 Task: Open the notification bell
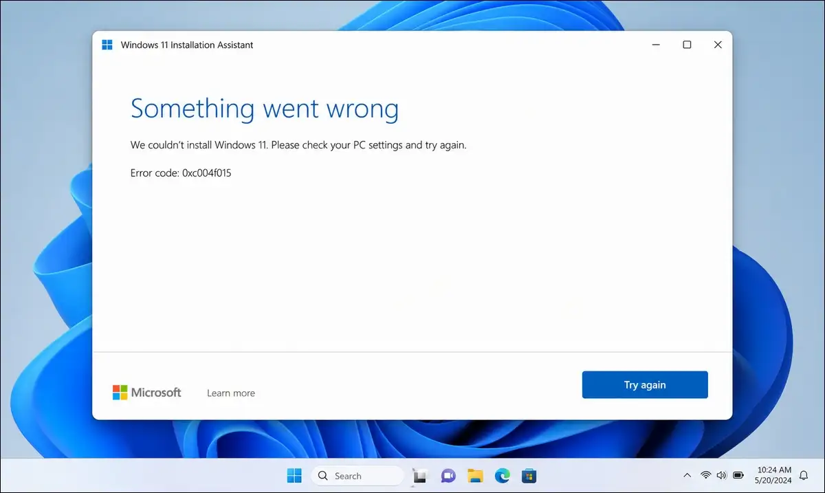pyautogui.click(x=804, y=475)
